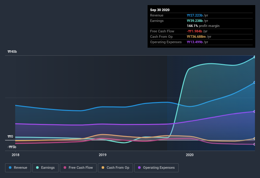Click the orange Cash From Op dot
Image resolution: width=260 pixels, height=178 pixels.
tap(103, 168)
